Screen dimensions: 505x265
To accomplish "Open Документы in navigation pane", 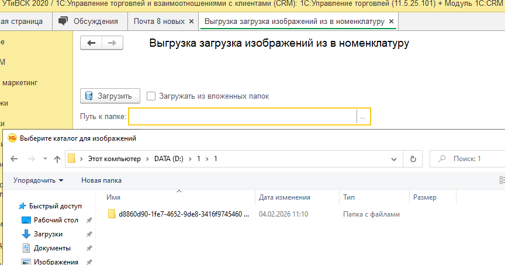I will coord(46,248).
